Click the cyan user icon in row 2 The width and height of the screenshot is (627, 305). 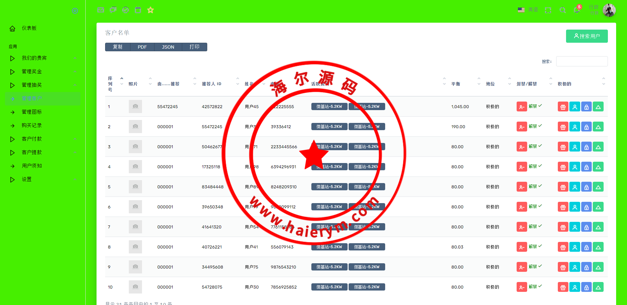575,127
